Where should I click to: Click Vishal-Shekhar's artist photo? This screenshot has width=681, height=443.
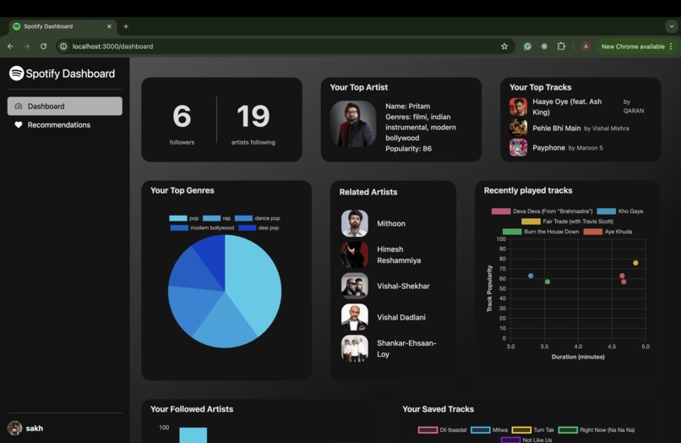[354, 286]
